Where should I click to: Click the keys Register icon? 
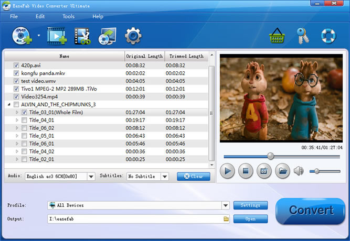pos(303,36)
